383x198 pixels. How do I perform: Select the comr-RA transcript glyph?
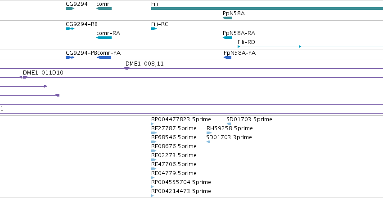click(x=104, y=38)
